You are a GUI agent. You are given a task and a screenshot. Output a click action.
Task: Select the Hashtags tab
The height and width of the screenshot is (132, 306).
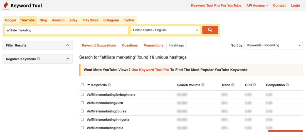tap(177, 45)
